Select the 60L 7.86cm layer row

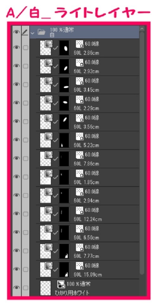coord(84,159)
